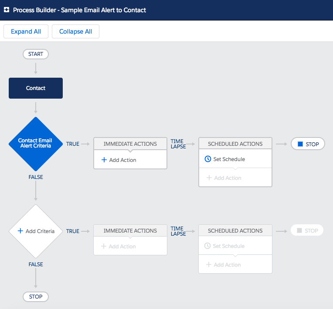The height and width of the screenshot is (309, 333).
Task: Click greyed Add Action in second Scheduled Actions
Action: 224,264
